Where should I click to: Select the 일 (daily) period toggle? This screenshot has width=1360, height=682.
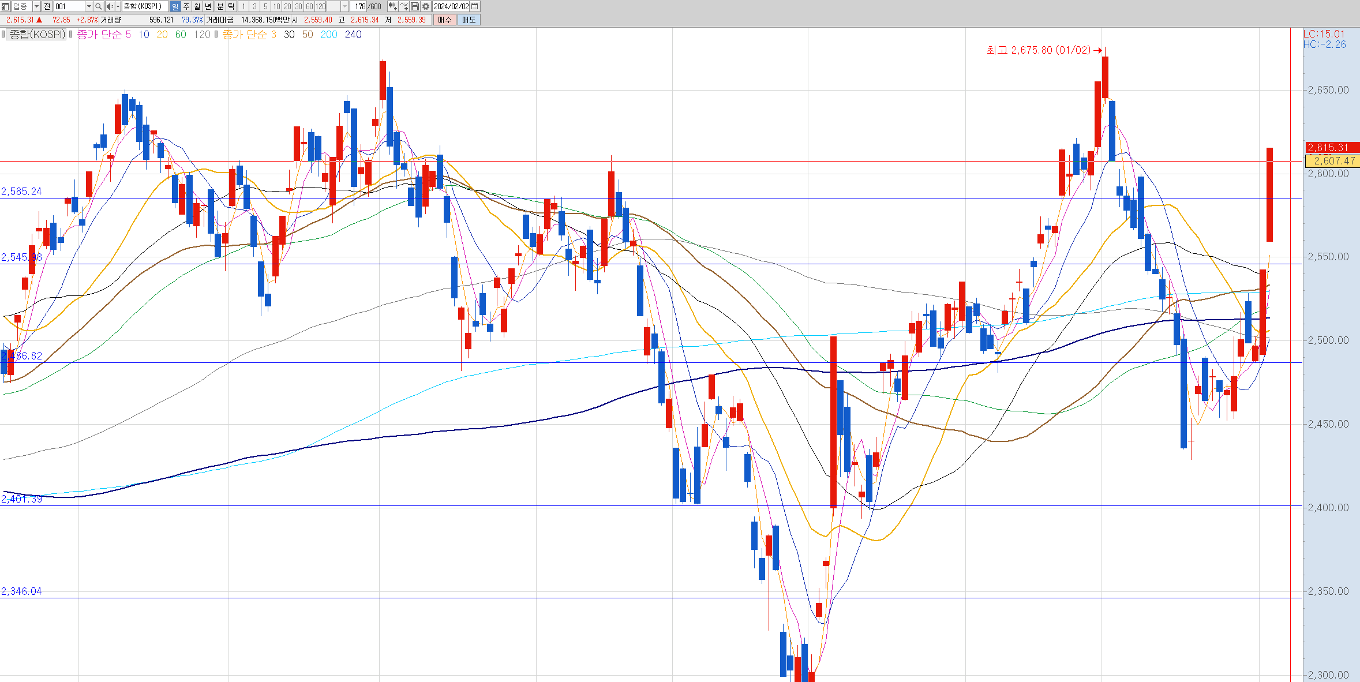(175, 6)
